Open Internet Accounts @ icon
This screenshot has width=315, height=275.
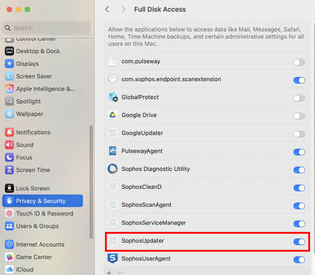[9, 244]
